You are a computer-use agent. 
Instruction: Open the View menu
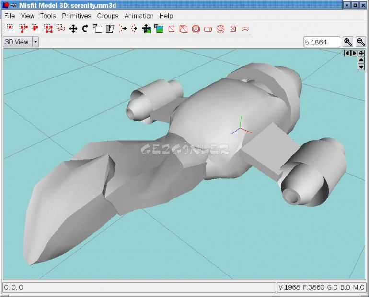pyautogui.click(x=27, y=16)
